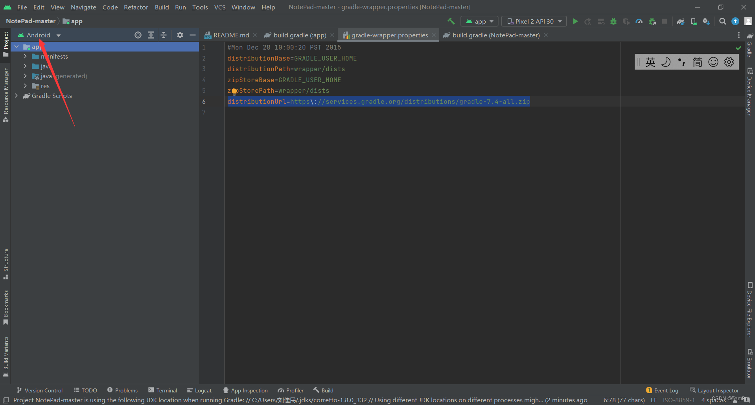Open the Logcat tool window
The width and height of the screenshot is (755, 405).
(199, 390)
